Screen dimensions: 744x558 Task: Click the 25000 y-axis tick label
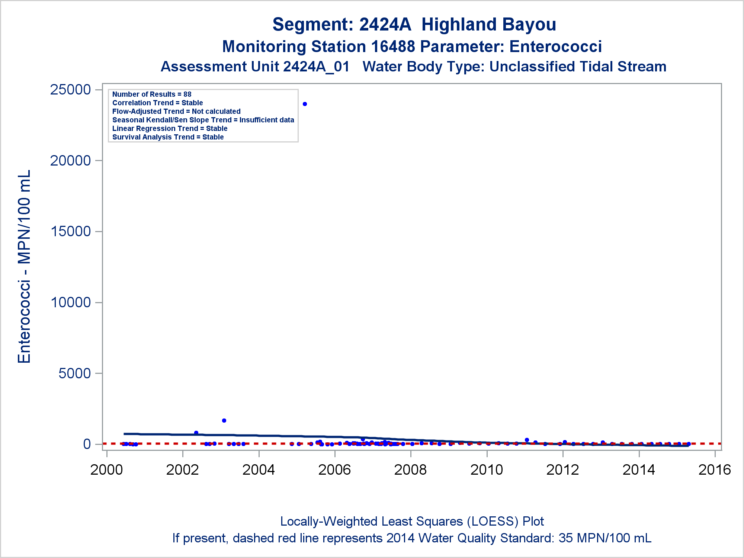(x=70, y=90)
